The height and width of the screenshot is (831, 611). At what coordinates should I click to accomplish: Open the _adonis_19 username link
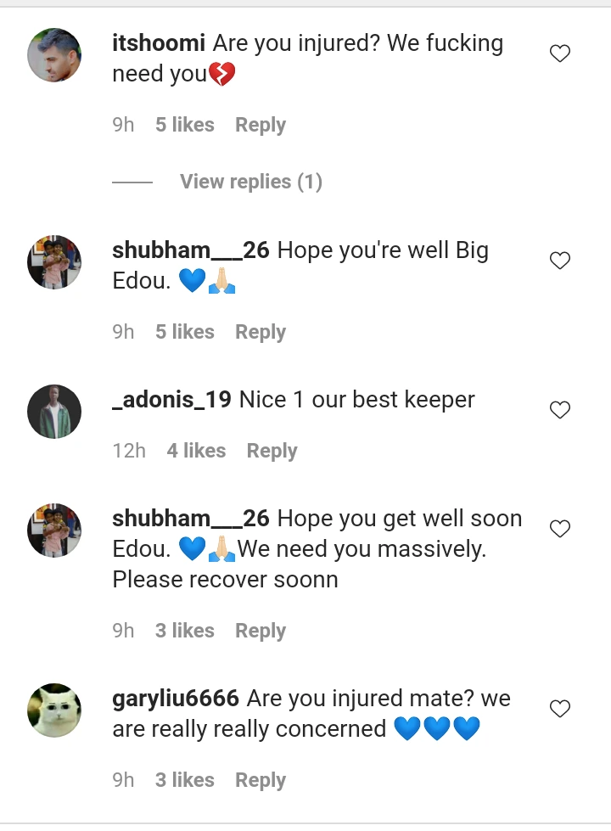click(171, 400)
